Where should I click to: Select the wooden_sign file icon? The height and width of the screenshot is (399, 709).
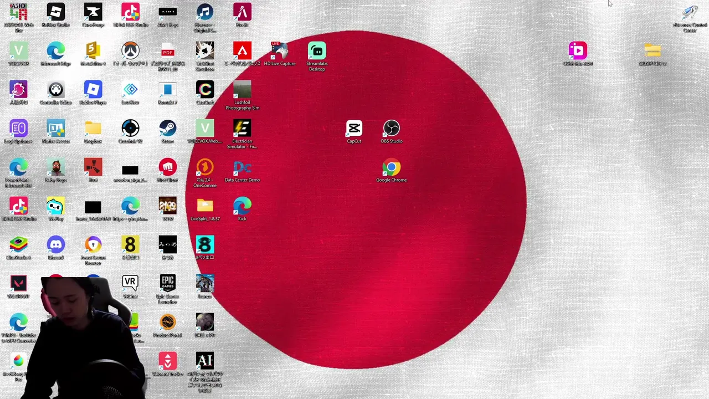click(130, 173)
